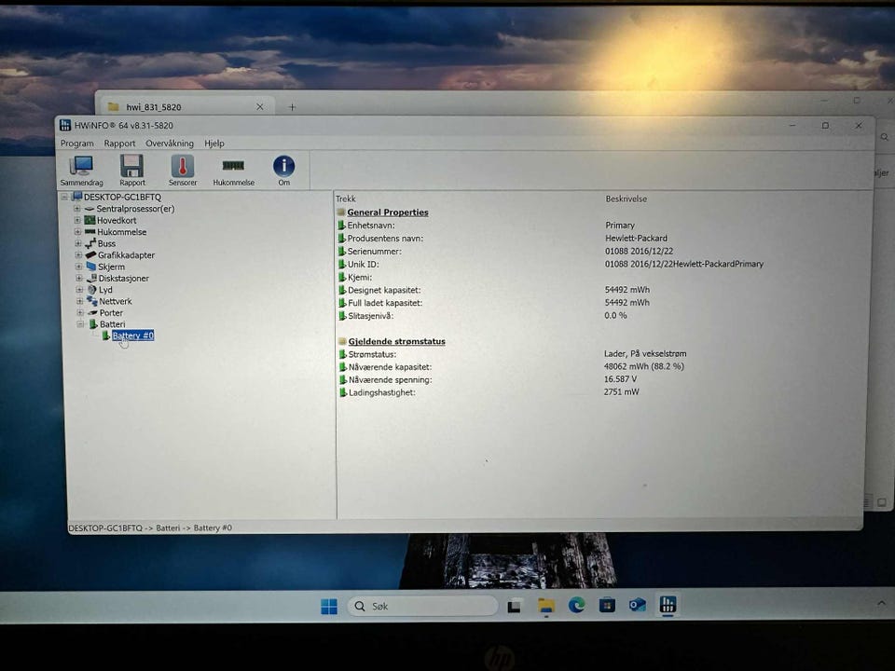Select the Designet kapasitet label
The height and width of the screenshot is (671, 895).
point(384,290)
